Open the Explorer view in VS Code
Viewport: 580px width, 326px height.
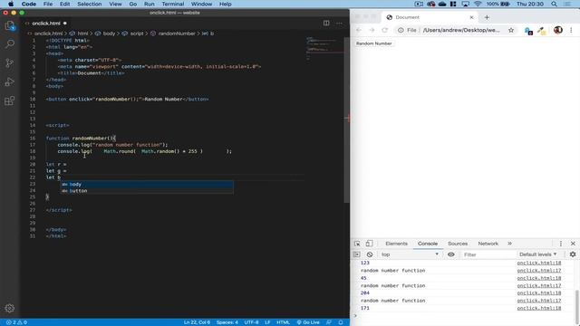[10, 26]
